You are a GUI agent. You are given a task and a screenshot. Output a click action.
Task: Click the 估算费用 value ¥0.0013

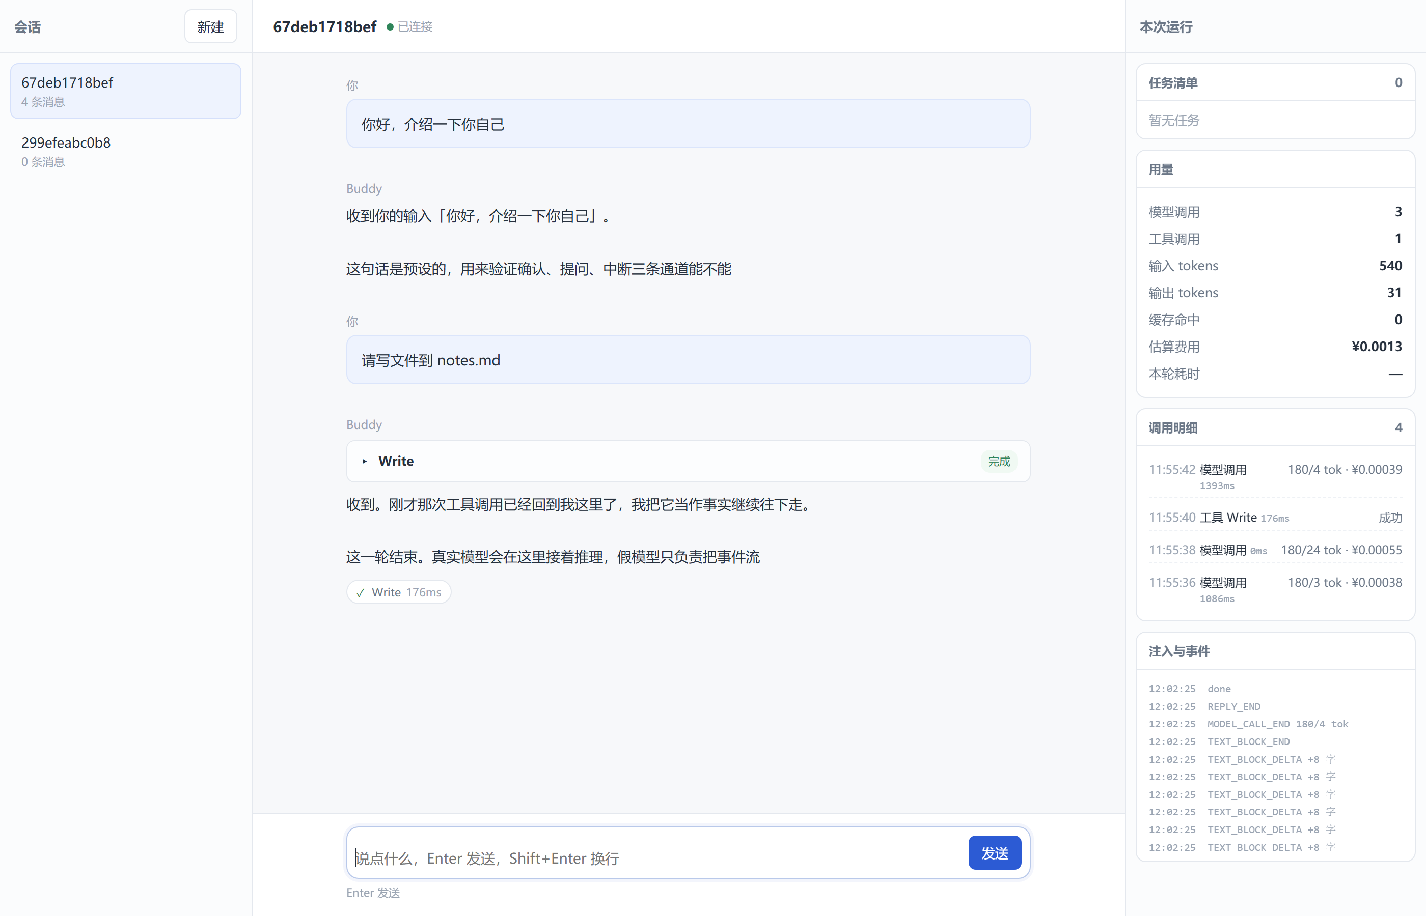click(x=1377, y=346)
